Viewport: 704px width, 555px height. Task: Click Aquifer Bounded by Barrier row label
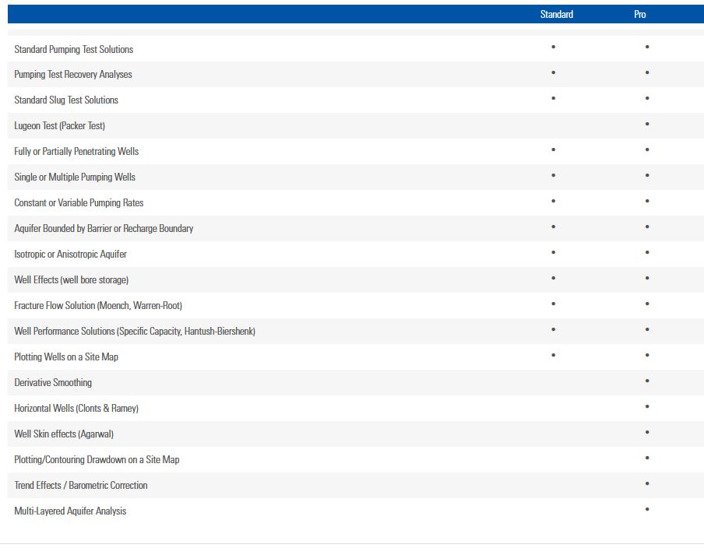click(x=104, y=228)
